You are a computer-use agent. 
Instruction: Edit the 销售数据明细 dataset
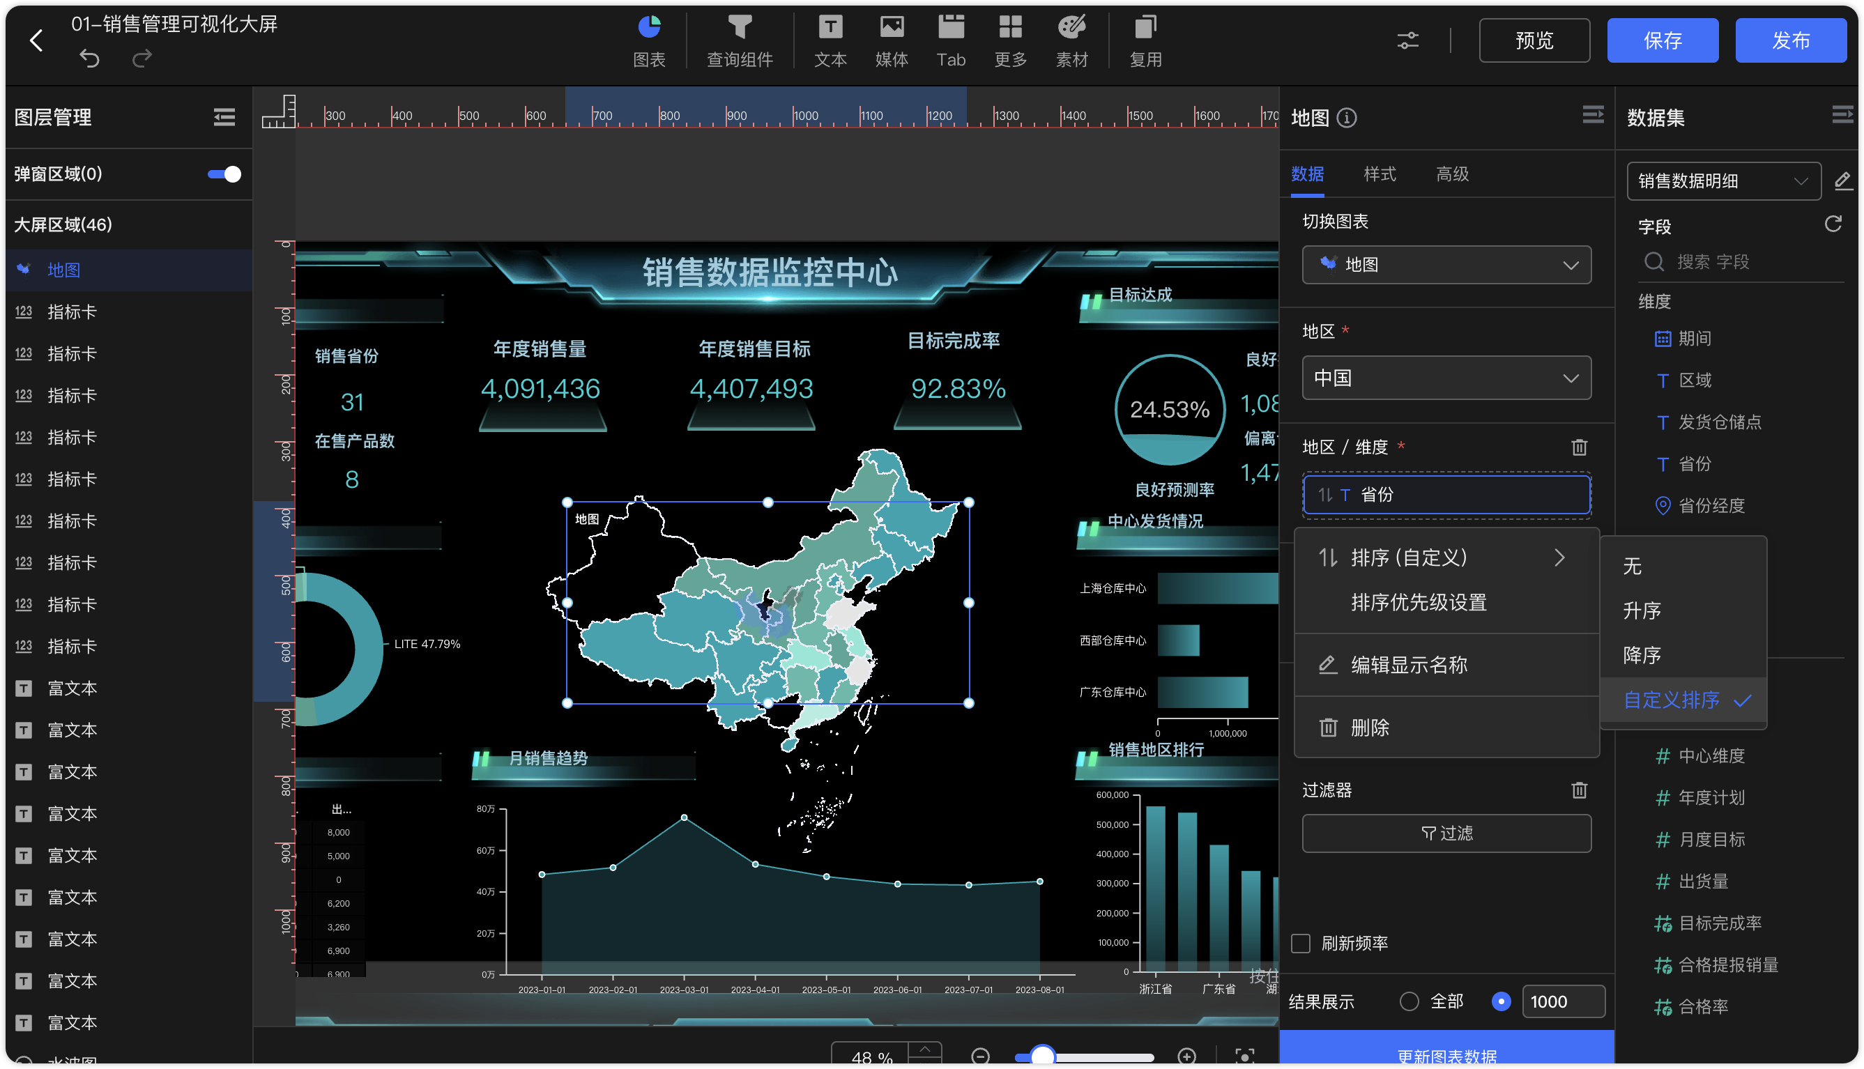pos(1842,181)
